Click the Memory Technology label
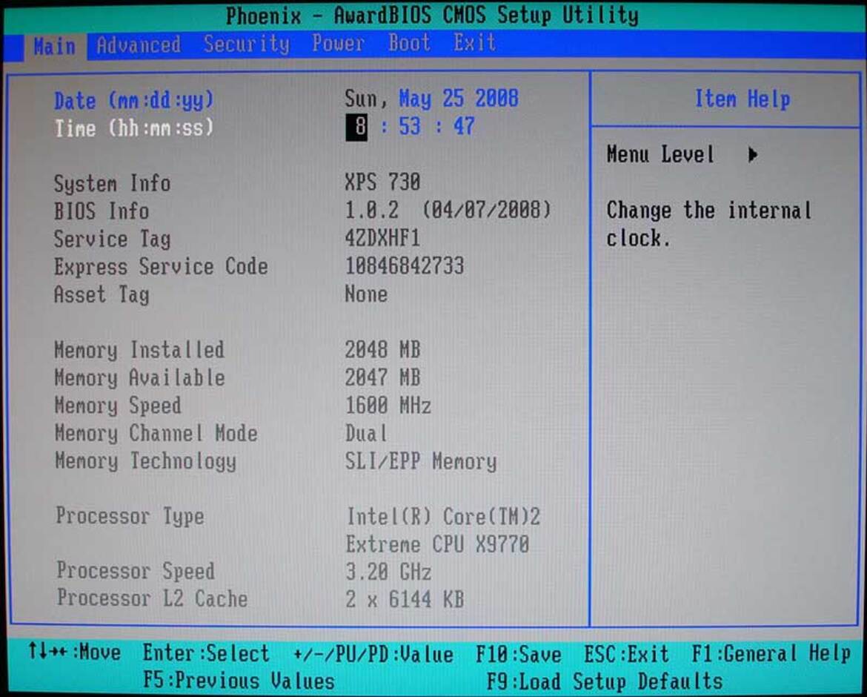The height and width of the screenshot is (697, 867). tap(145, 462)
